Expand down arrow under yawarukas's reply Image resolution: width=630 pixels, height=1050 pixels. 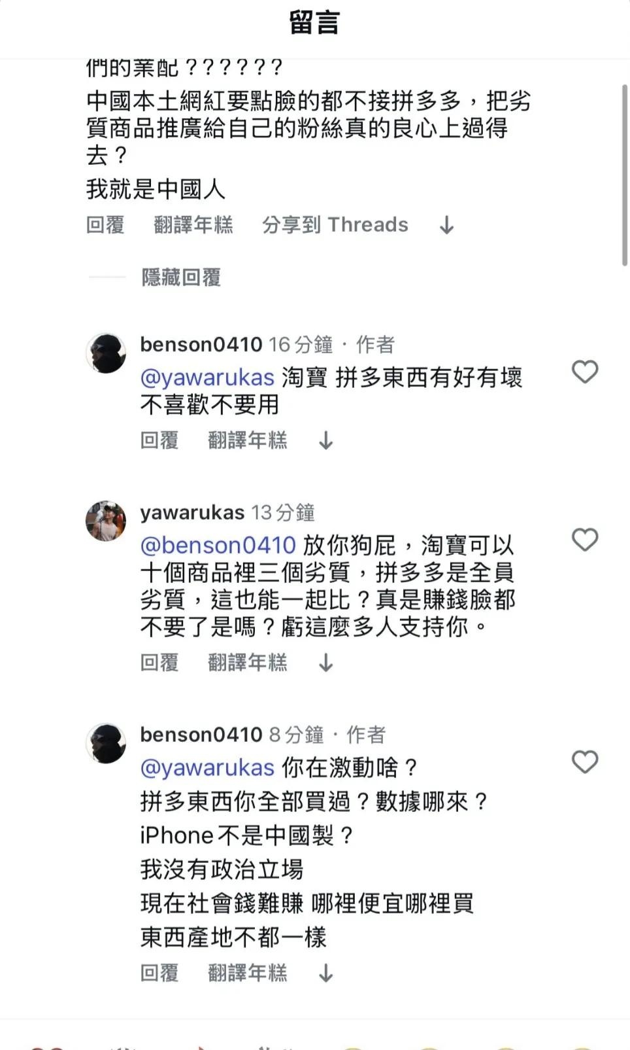tap(325, 663)
